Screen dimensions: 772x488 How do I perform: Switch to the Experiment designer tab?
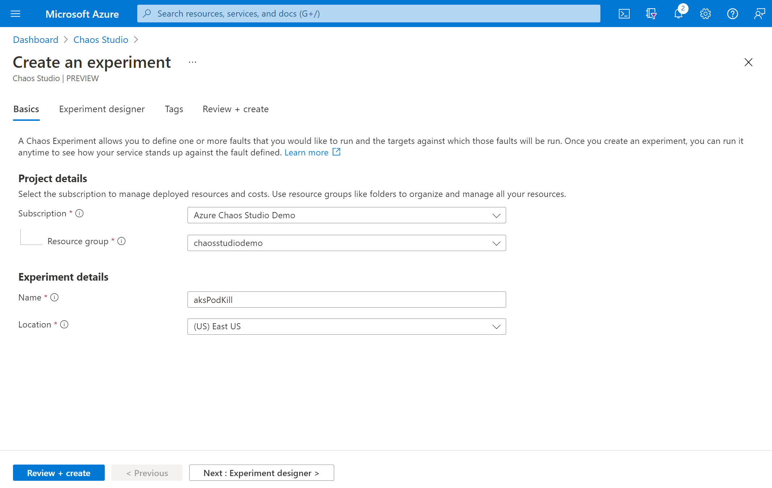[102, 109]
